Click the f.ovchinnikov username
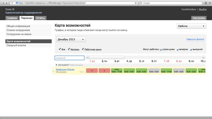Screen dimensions: 212x119 (188, 9)
